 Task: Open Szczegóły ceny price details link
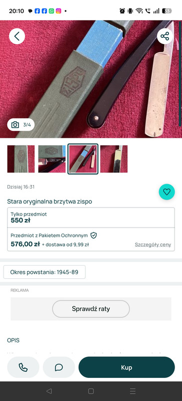(x=153, y=245)
